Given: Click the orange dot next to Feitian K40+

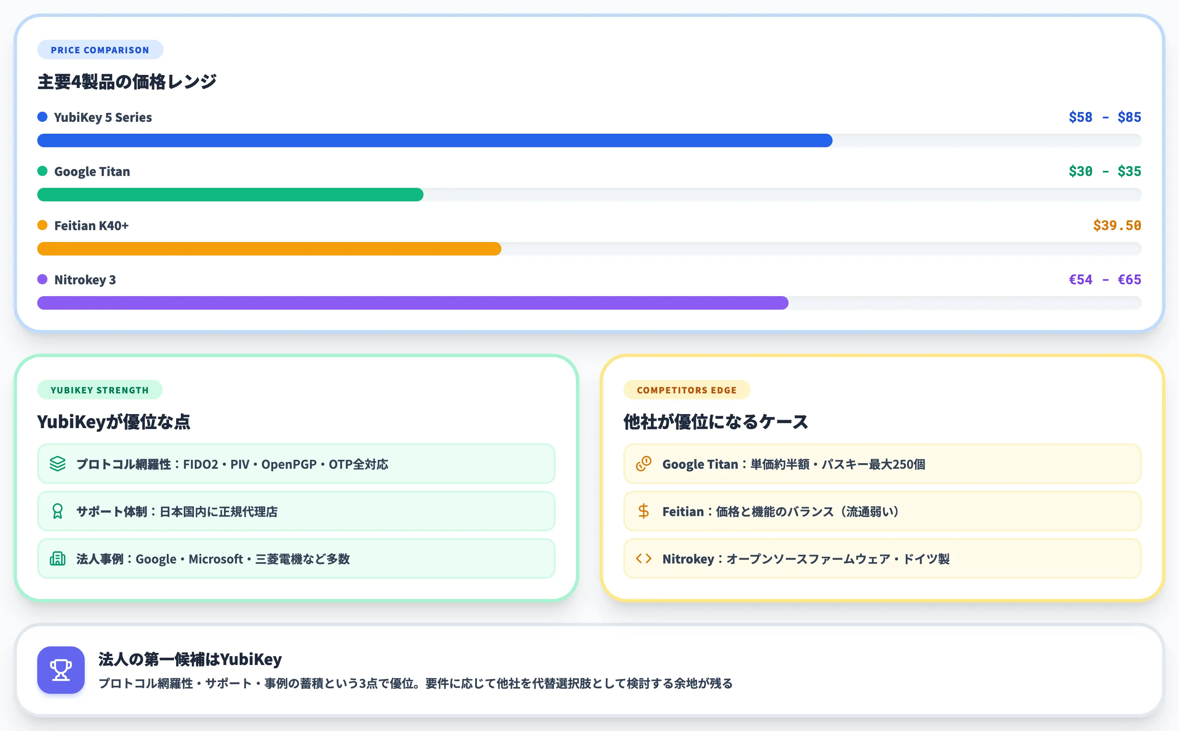Looking at the screenshot, I should [42, 225].
